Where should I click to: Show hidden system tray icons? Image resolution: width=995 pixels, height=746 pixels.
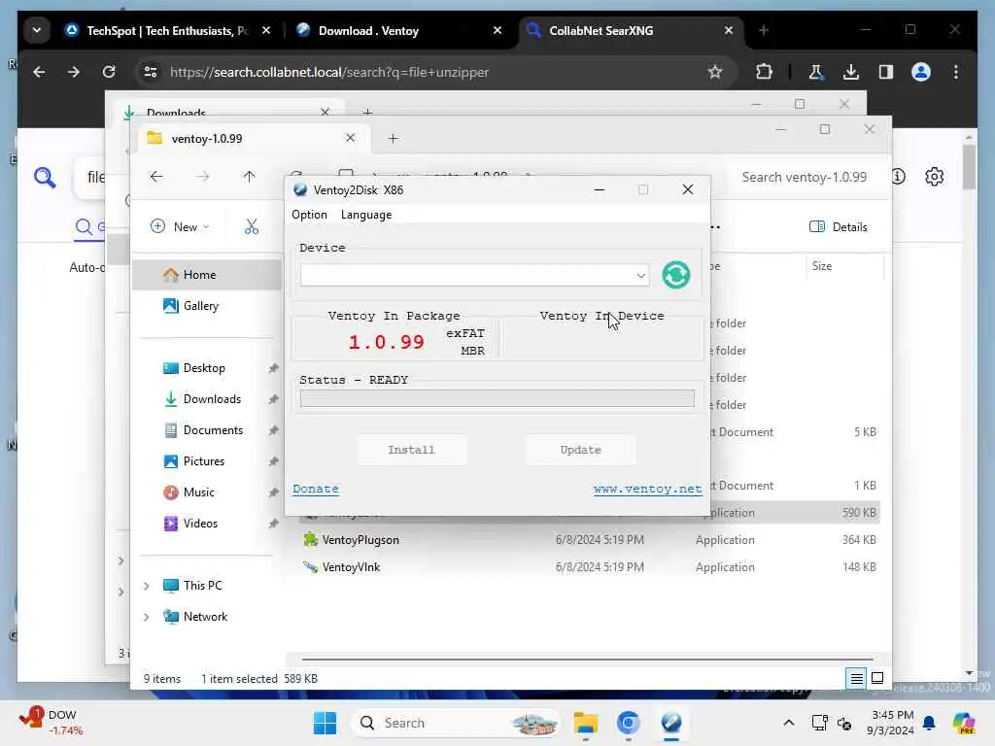pyautogui.click(x=789, y=723)
